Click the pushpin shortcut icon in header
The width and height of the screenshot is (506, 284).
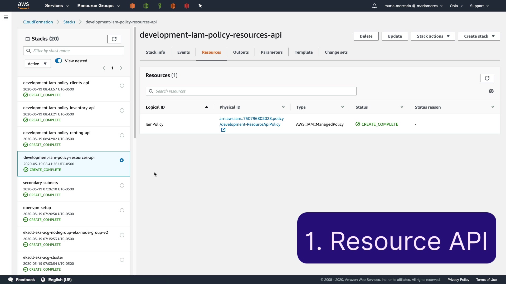[x=200, y=6]
